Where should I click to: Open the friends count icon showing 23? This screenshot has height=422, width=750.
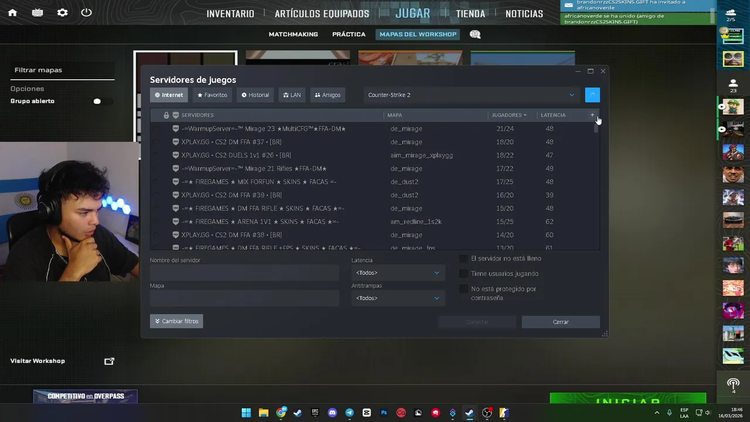tap(733, 86)
